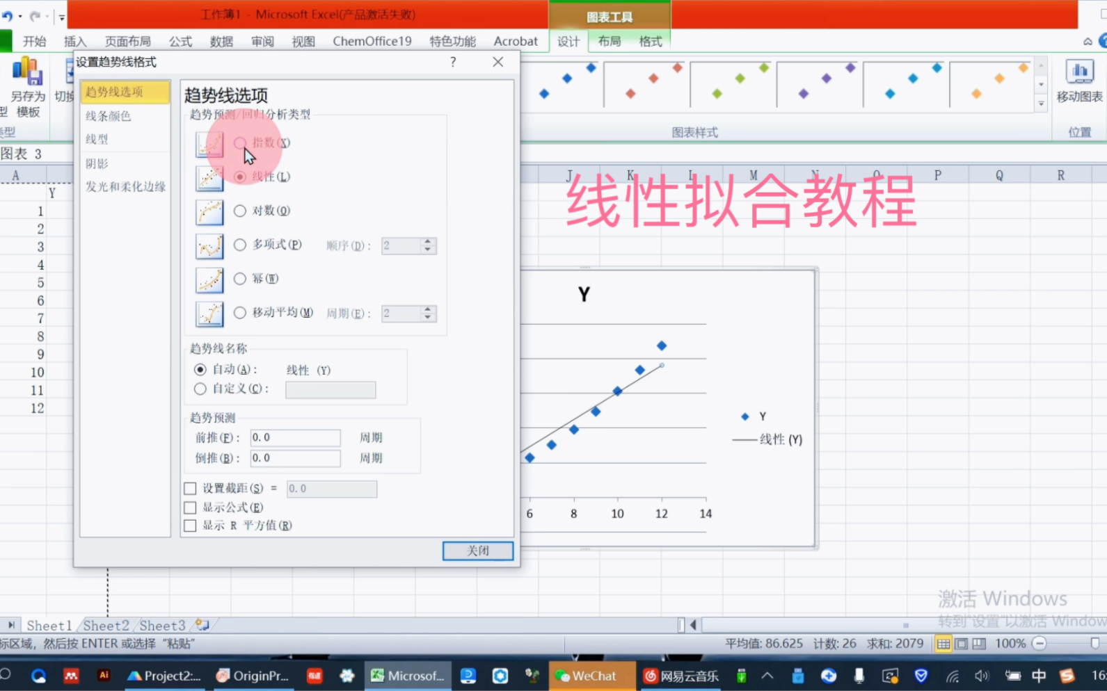Image resolution: width=1107 pixels, height=691 pixels.
Task: Click the logarithmic trendline type icon
Action: [x=209, y=213]
